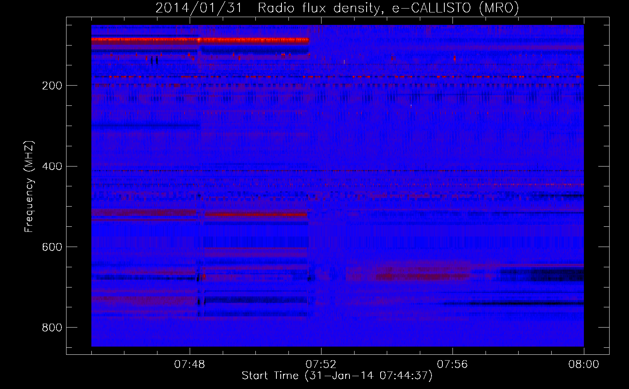
Task: Select the 800 frequency tick label
Action: point(52,328)
